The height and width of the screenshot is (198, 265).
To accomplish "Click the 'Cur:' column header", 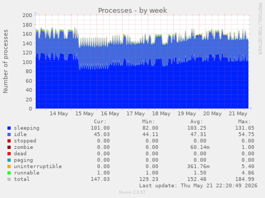I will click(x=100, y=122).
